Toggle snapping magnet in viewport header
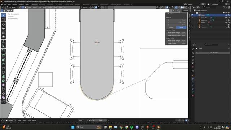This screenshot has width=231, height=130. 96,7
